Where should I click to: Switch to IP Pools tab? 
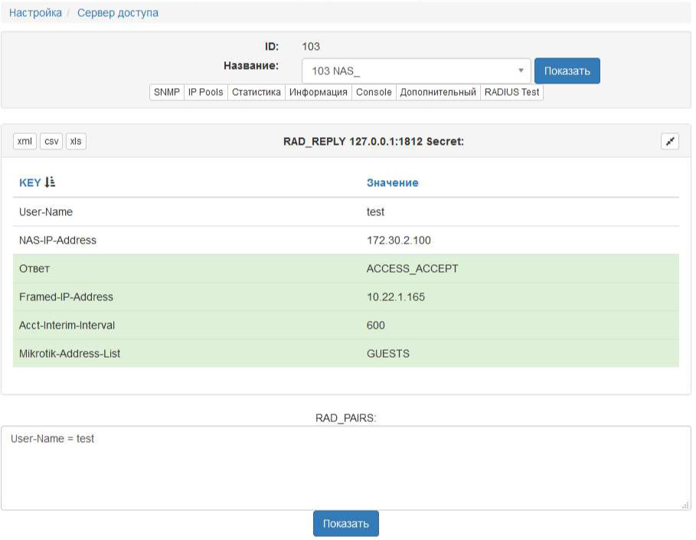point(205,93)
